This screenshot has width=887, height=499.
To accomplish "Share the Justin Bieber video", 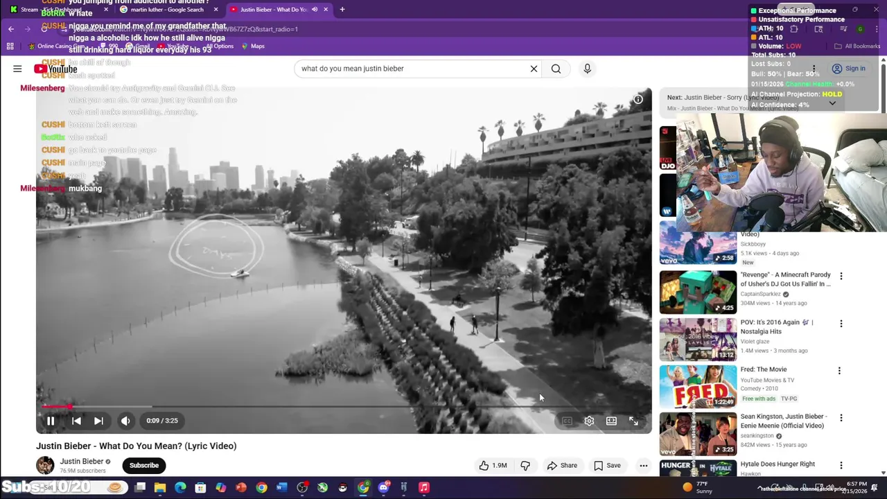I will (x=562, y=466).
